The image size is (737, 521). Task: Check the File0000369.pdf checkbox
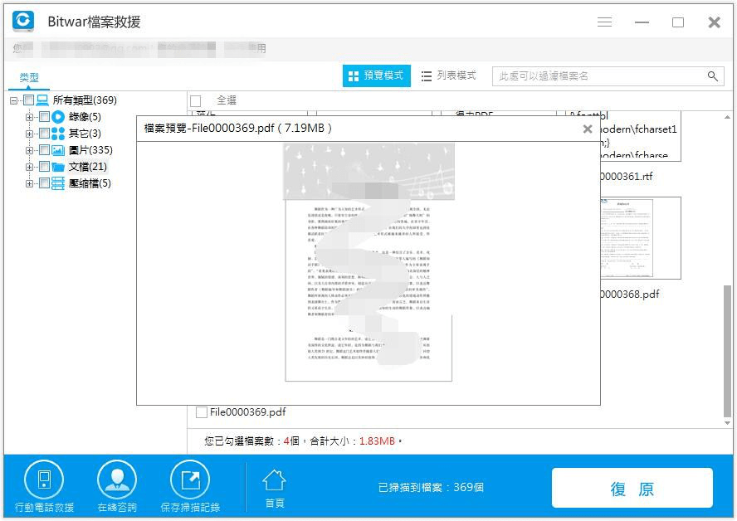click(x=202, y=412)
